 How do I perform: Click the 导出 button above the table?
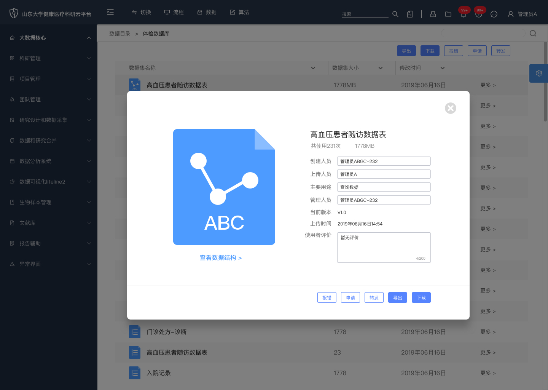point(406,51)
